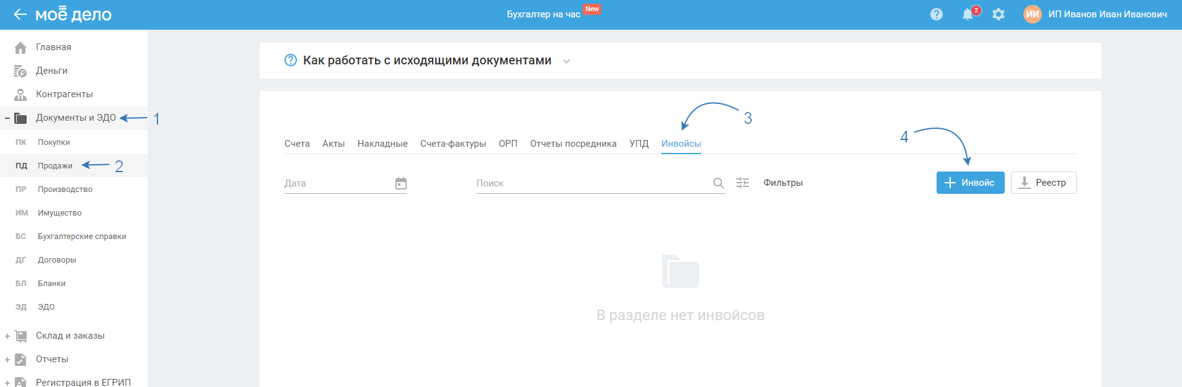Click the ИИ user avatar
This screenshot has width=1182, height=387.
tap(1033, 14)
